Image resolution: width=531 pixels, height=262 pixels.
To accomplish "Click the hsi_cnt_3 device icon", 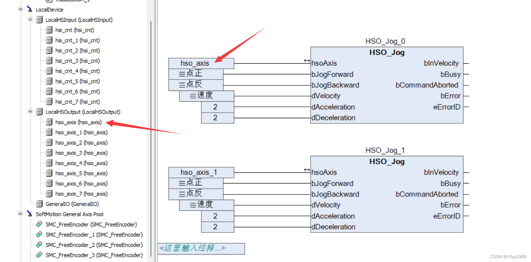I will 49,61.
